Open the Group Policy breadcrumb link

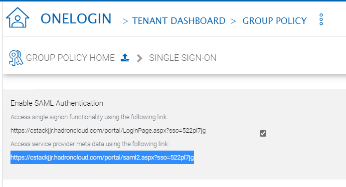(275, 21)
